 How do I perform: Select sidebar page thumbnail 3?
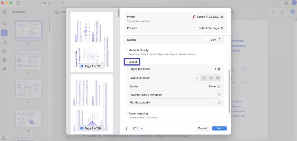pyautogui.click(x=28, y=89)
